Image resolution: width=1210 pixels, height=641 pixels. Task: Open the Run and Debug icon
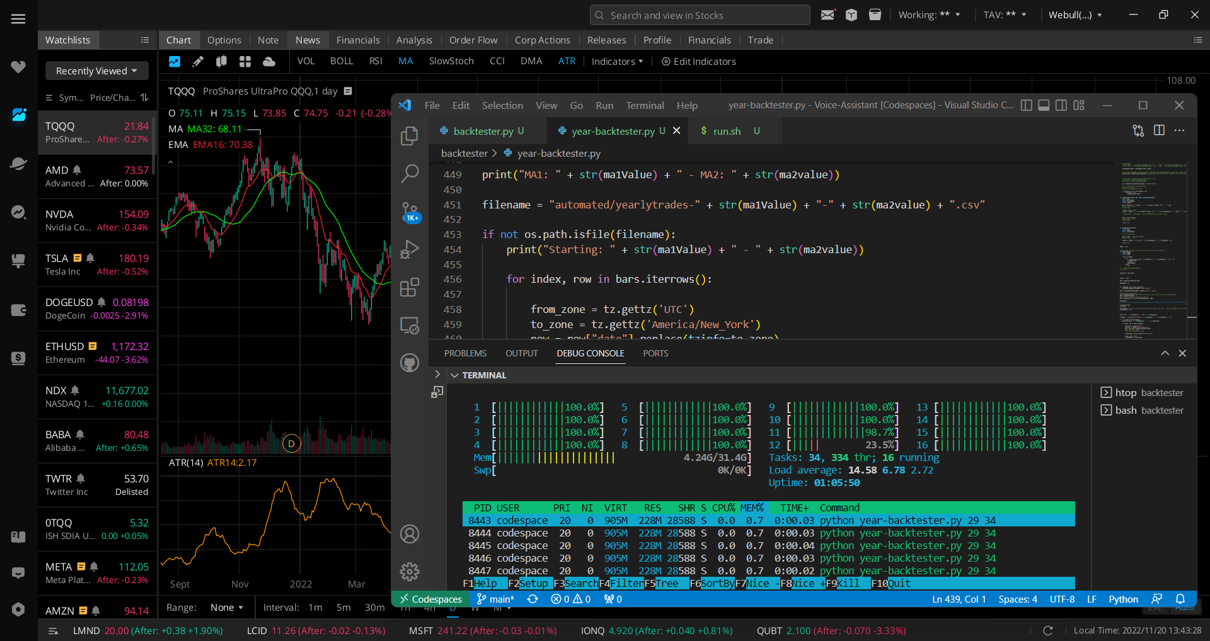(410, 249)
